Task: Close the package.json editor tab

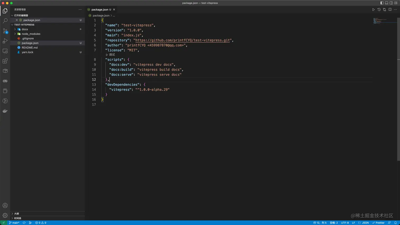Action: [x=114, y=10]
